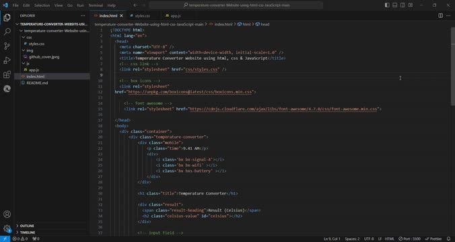Open the Source Control view
455x242 pixels.
tap(7, 46)
